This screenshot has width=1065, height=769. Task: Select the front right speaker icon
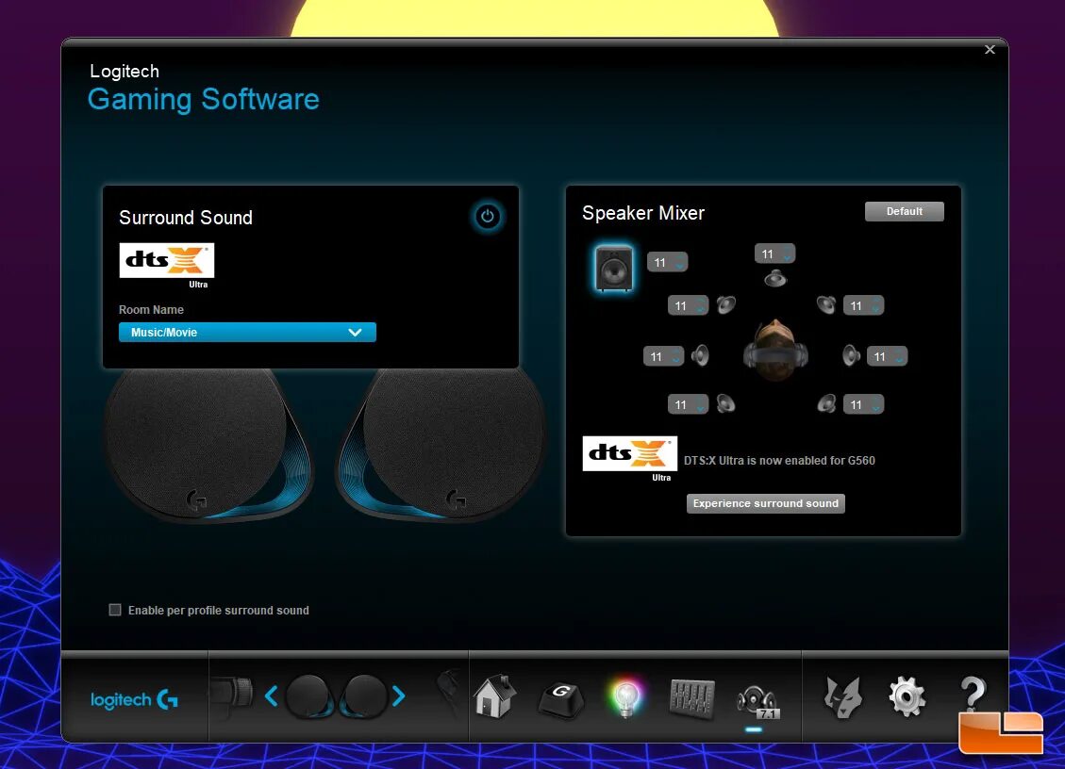click(826, 304)
